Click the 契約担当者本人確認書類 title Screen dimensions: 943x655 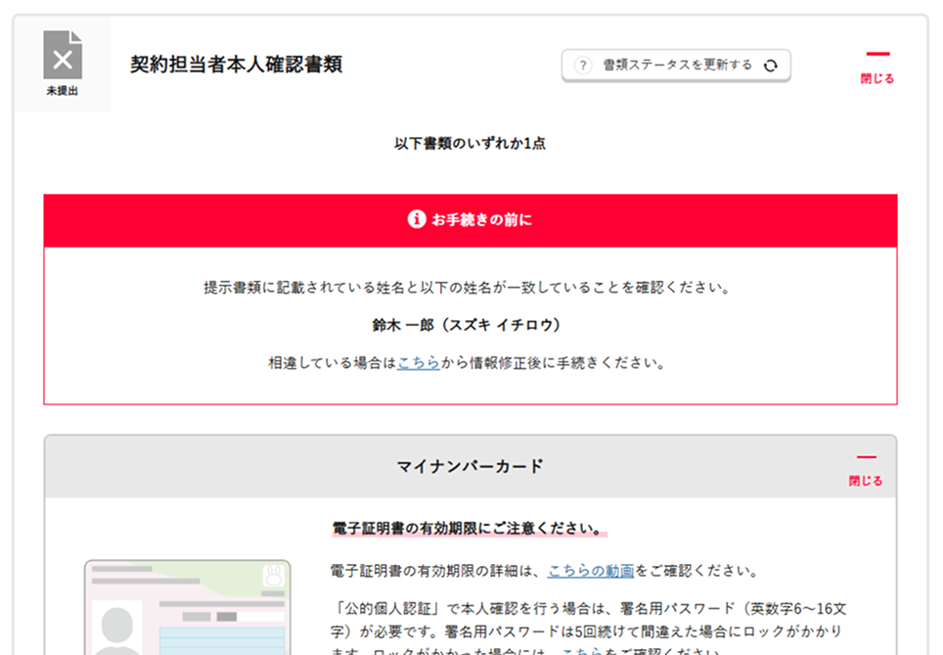click(236, 66)
